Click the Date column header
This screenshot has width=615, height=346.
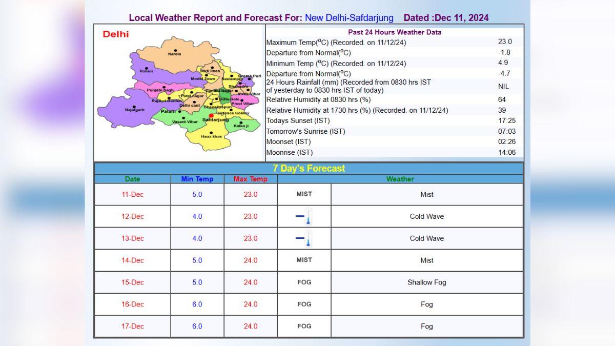(132, 179)
